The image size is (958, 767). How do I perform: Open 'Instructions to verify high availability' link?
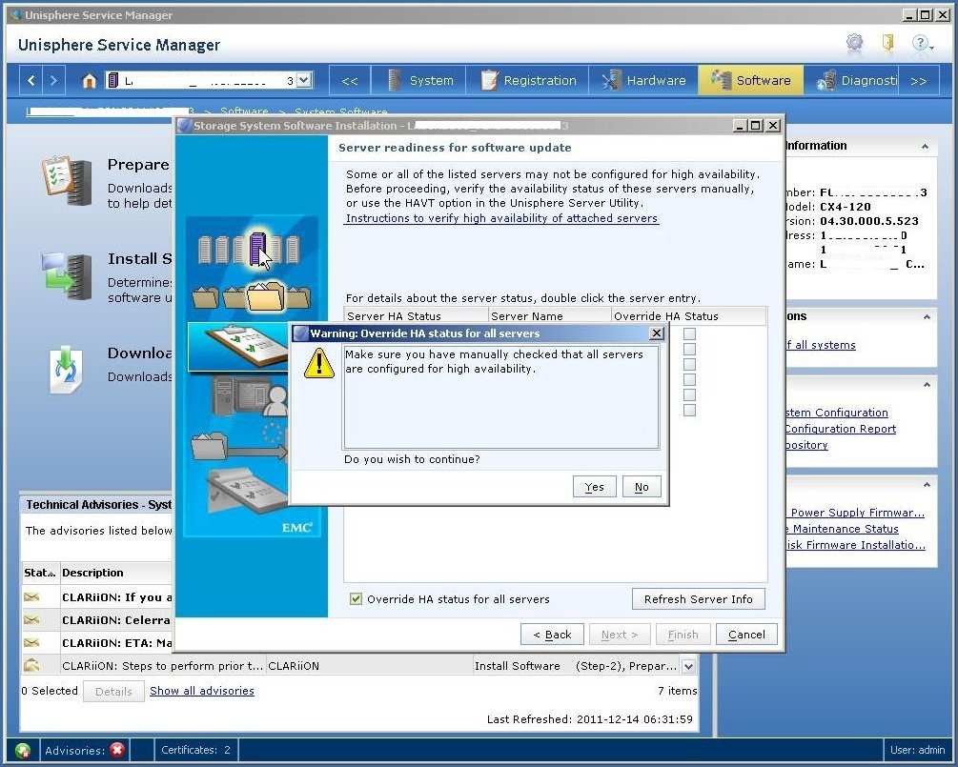click(501, 218)
